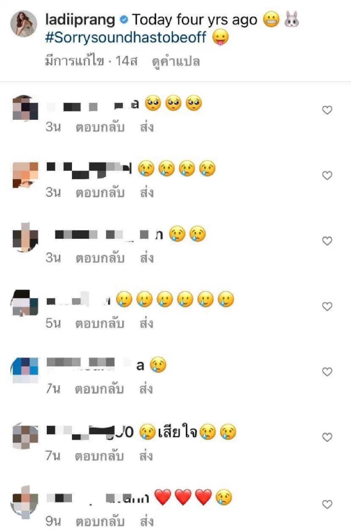
Task: Like the comment with two crying emojis
Action: tap(327, 241)
